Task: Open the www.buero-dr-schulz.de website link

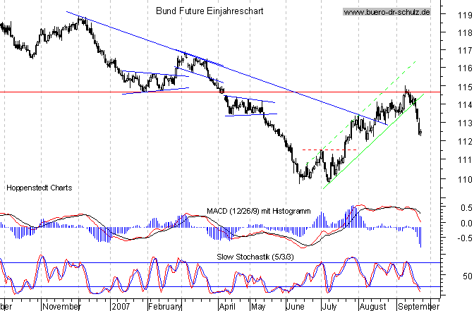Action: point(387,13)
